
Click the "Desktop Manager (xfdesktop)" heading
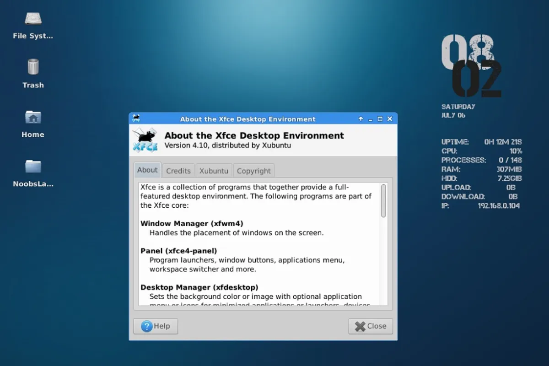coord(199,287)
